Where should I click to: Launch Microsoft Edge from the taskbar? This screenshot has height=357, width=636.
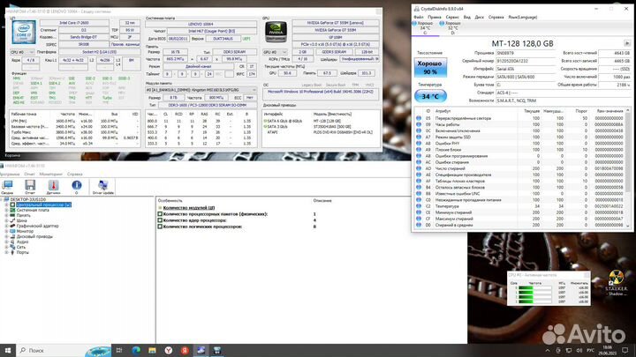click(136, 350)
